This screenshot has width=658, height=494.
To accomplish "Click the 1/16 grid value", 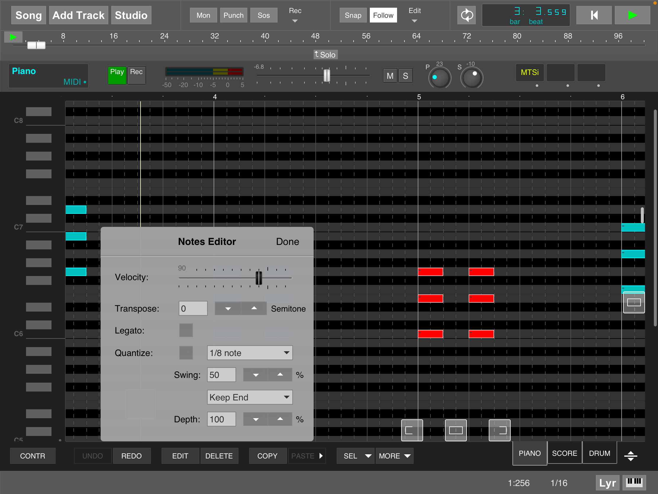I will [559, 483].
